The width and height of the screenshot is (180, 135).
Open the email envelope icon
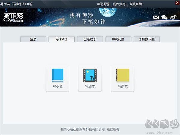tap(156, 17)
